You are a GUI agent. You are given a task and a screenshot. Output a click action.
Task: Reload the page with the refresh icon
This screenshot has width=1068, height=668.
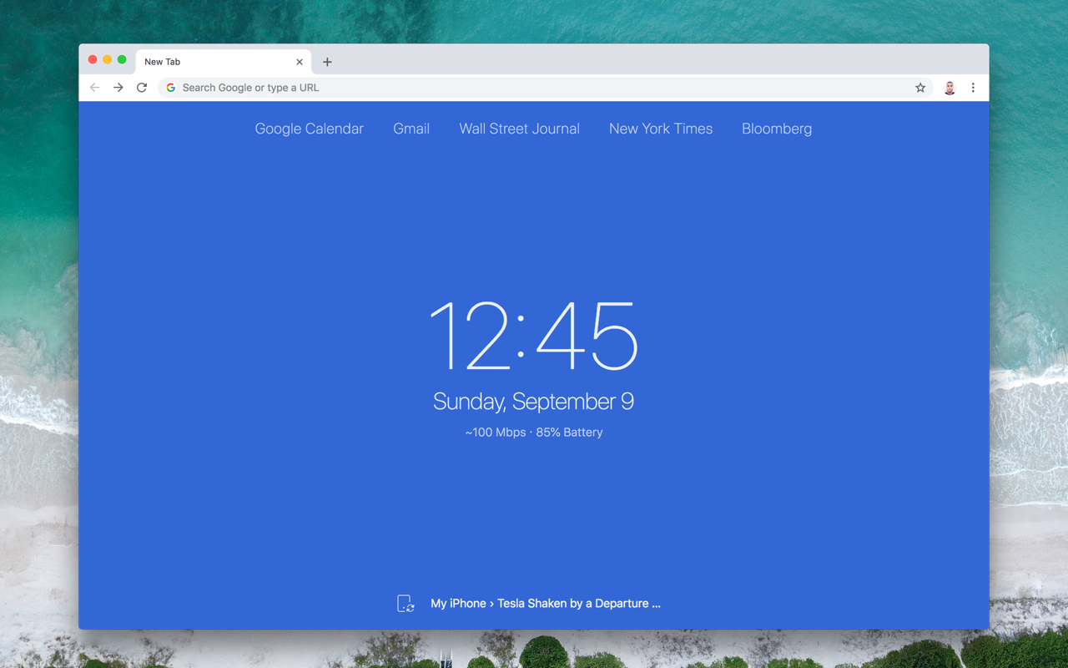142,88
